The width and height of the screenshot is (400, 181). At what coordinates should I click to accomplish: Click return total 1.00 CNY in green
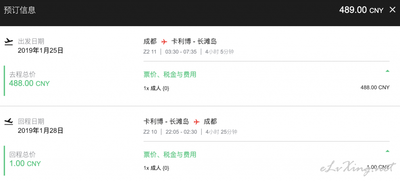point(25,163)
